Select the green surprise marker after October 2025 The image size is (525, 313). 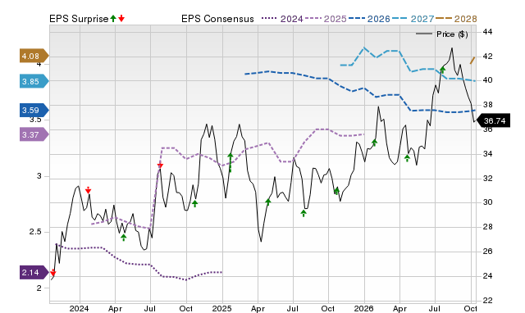click(337, 191)
